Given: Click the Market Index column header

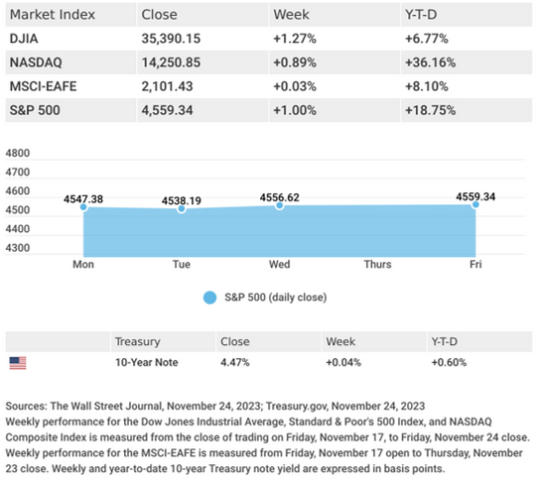Looking at the screenshot, I should [53, 15].
